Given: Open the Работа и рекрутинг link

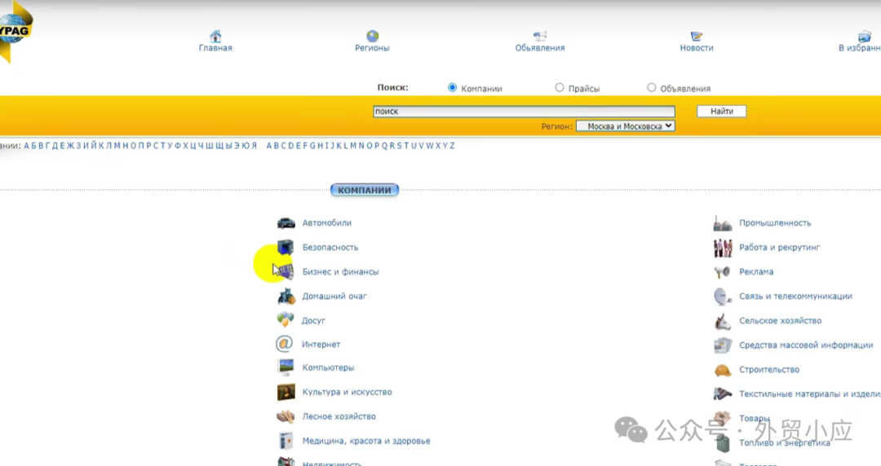Looking at the screenshot, I should point(780,248).
